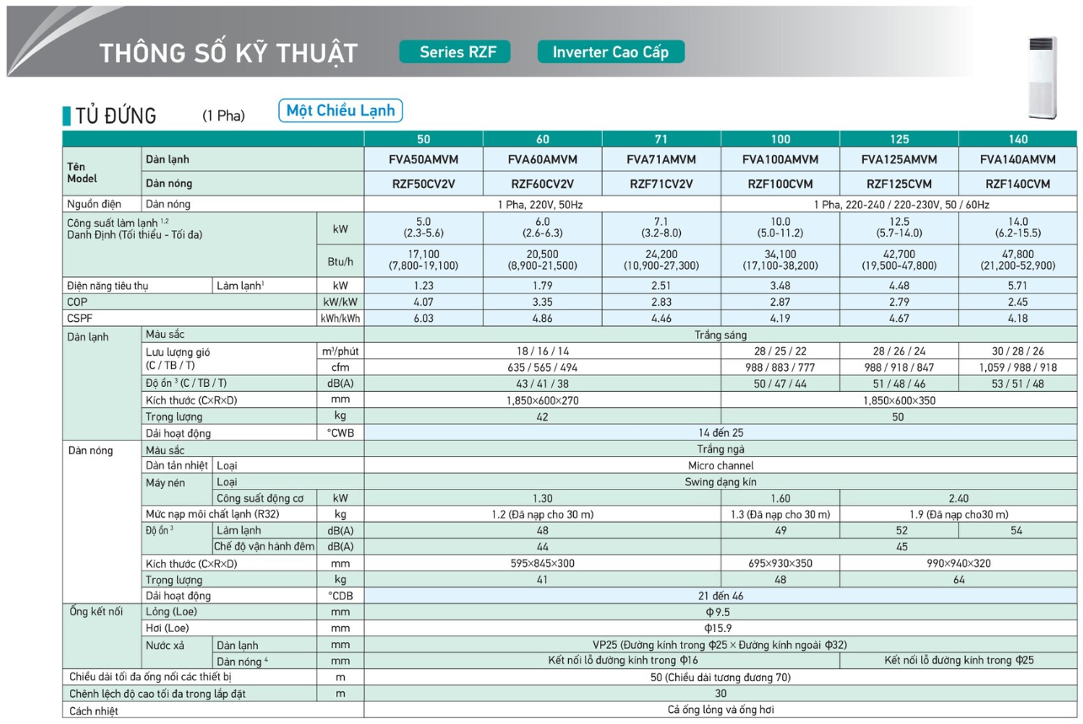Select the '71' column header
This screenshot has width=1083, height=724.
tap(661, 139)
